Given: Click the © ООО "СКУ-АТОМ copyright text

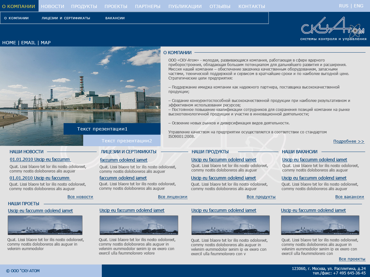Looking at the screenshot, I should 23,271.
